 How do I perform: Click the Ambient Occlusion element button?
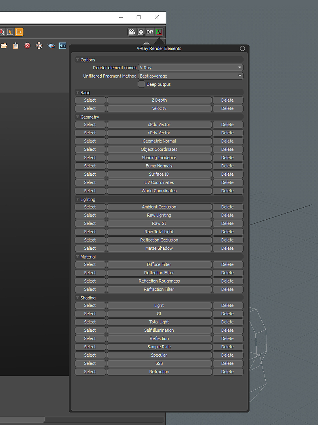[x=159, y=207]
